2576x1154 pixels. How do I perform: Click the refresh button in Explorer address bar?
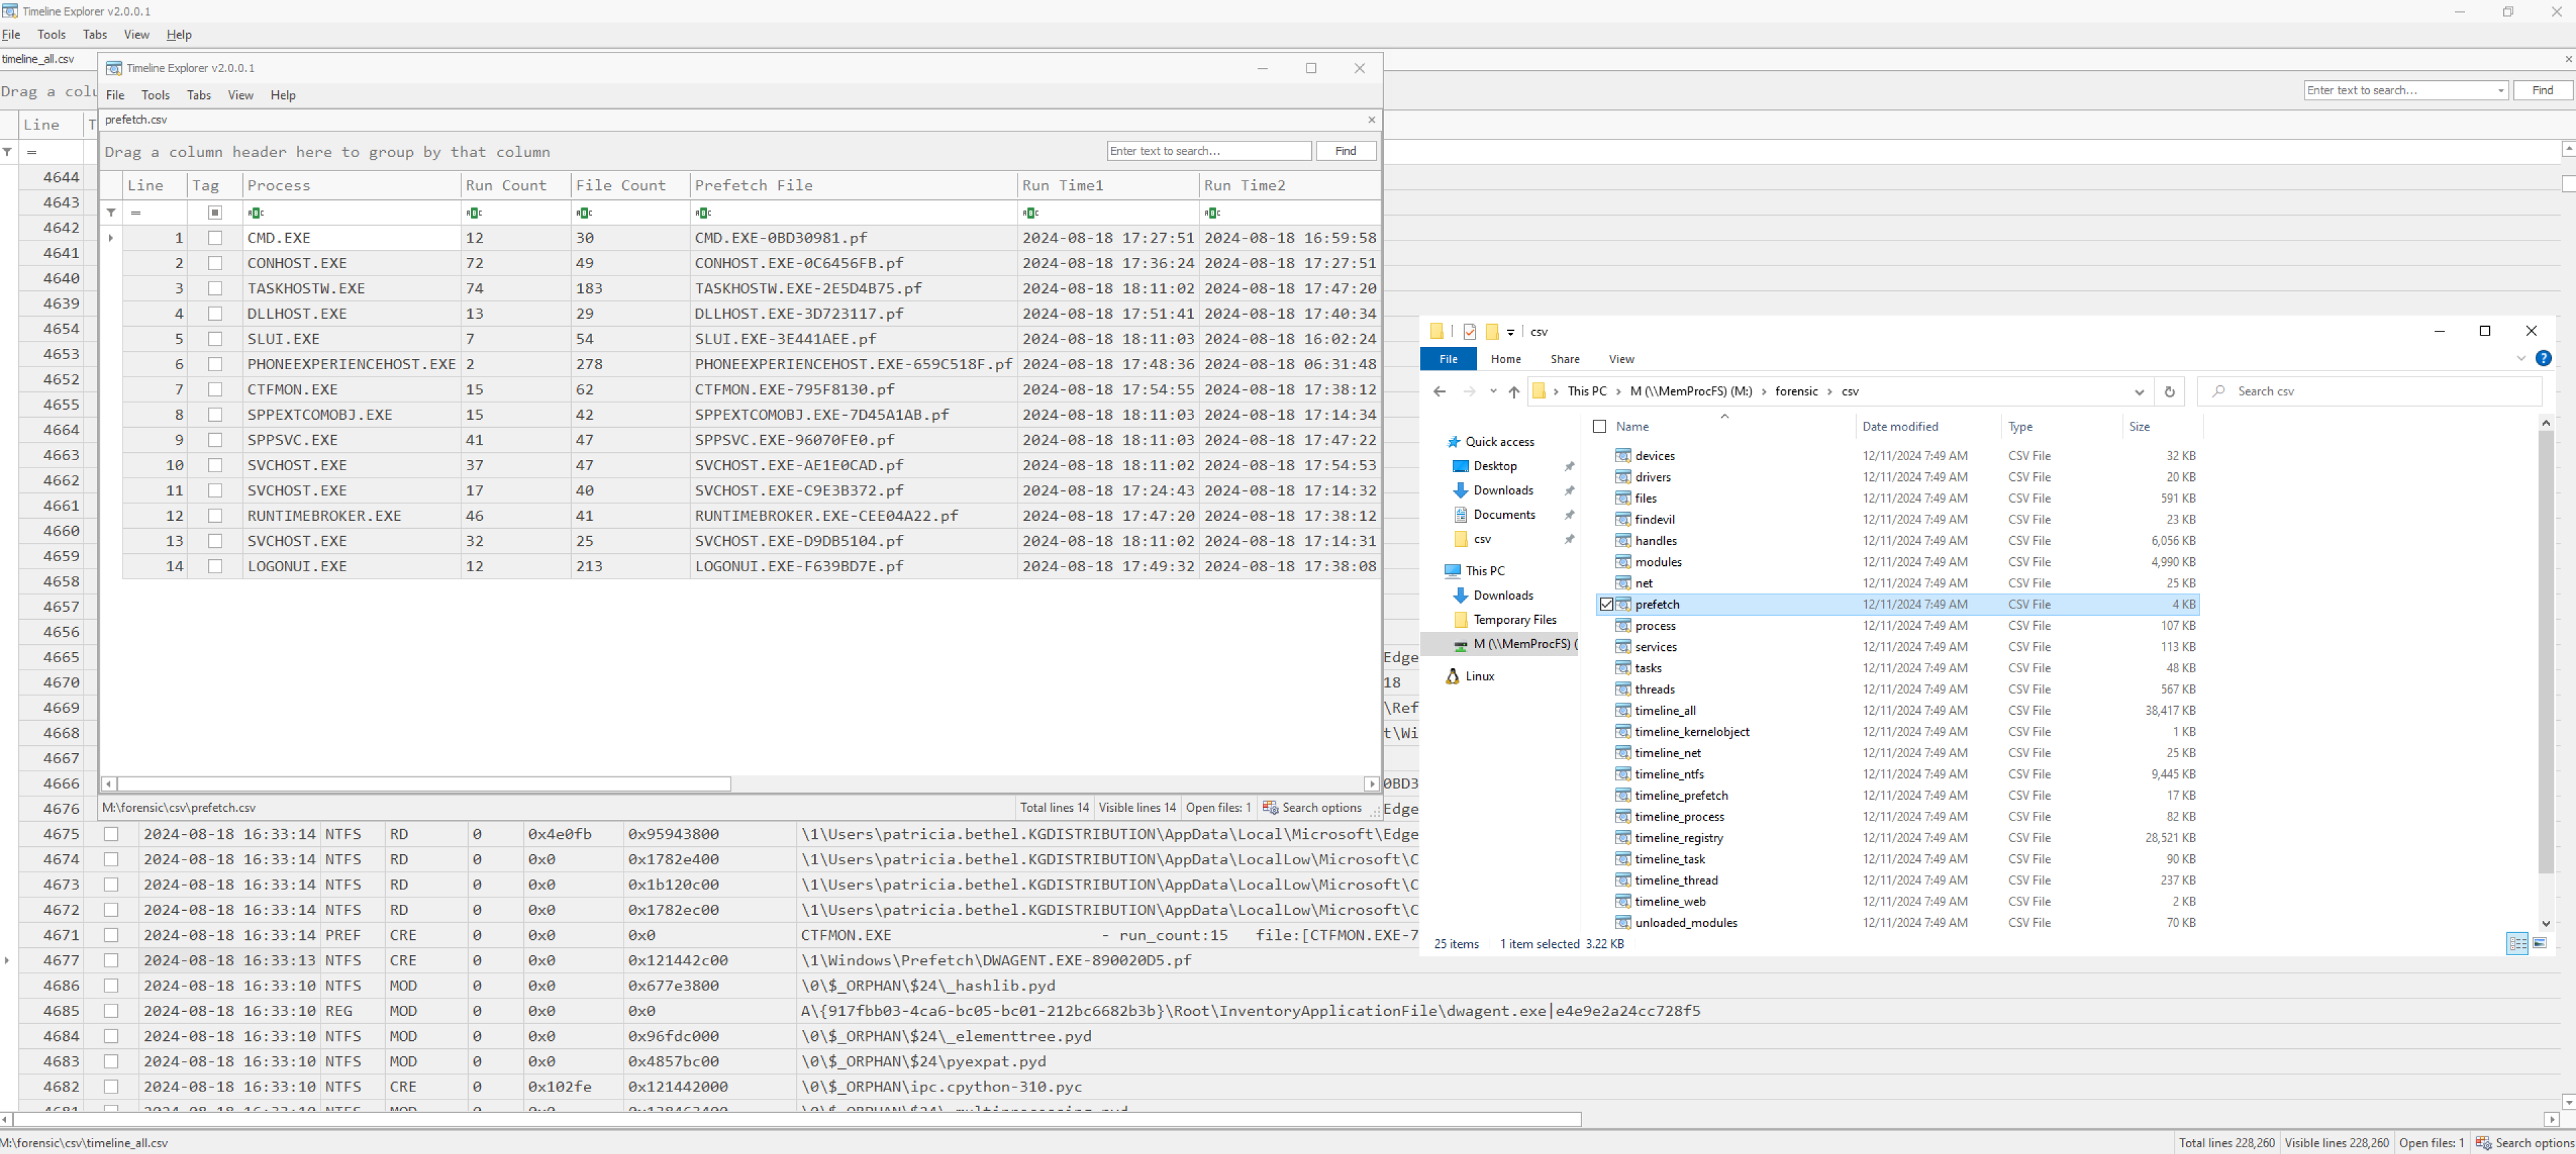(x=2169, y=391)
